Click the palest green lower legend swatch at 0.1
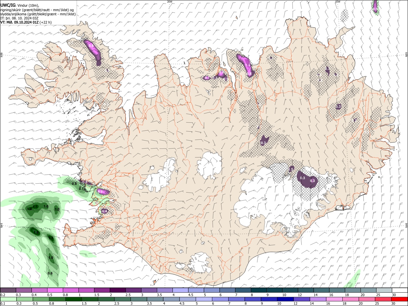408x306 pixels. (9, 299)
